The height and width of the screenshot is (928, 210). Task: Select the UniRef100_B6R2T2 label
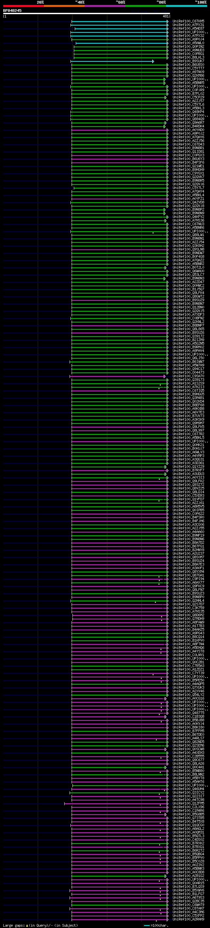(188, 851)
